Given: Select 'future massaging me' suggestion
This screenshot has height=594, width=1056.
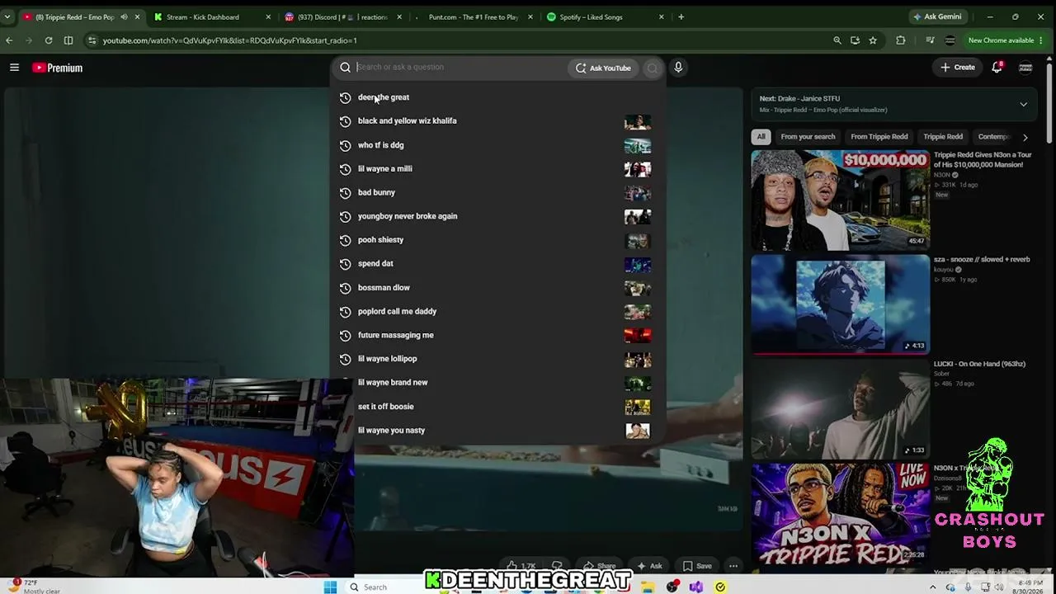Looking at the screenshot, I should (498, 335).
